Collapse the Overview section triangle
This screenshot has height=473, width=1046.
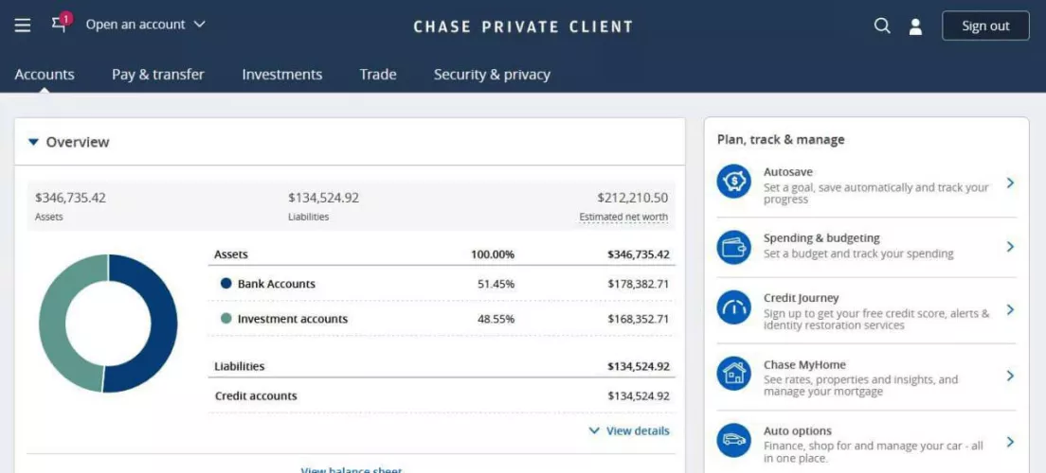point(34,142)
